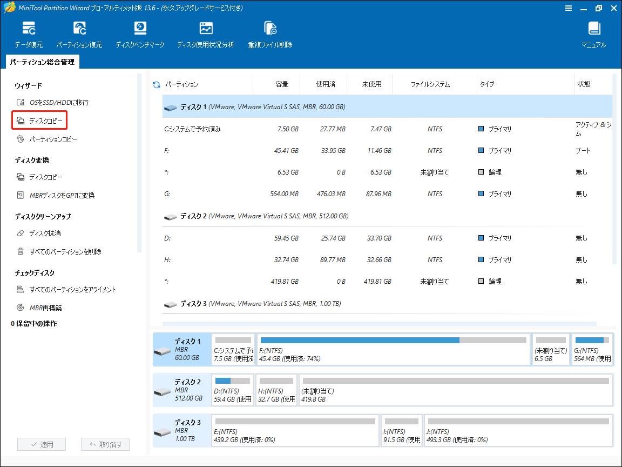Click H:(NTFS) block in disk map

(x=276, y=390)
